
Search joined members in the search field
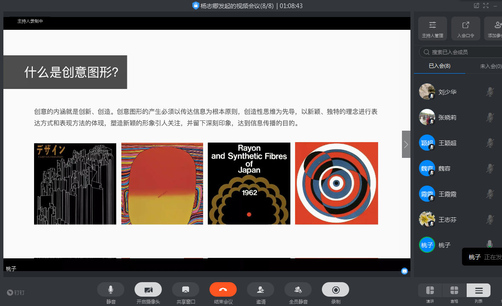(461, 52)
